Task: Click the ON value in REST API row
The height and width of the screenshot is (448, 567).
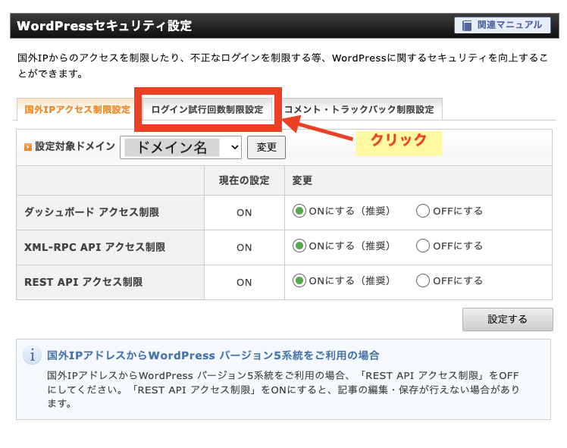Action: pos(244,282)
